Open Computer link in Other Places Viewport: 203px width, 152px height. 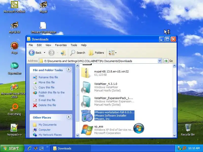tap(45, 130)
